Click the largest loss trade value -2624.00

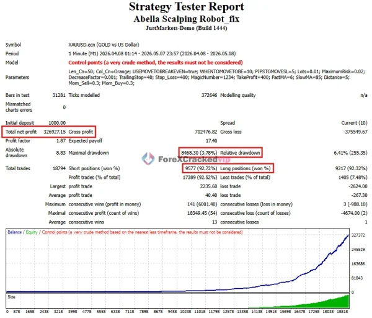pyautogui.click(x=358, y=186)
